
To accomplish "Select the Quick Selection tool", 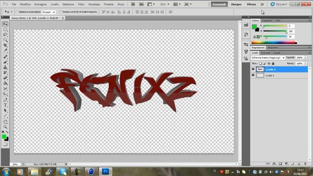I will [5, 40].
